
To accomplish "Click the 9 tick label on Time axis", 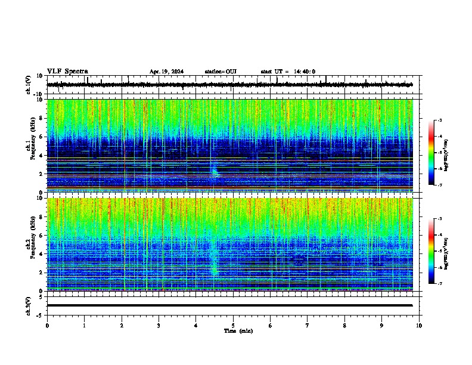I will 381,326.
